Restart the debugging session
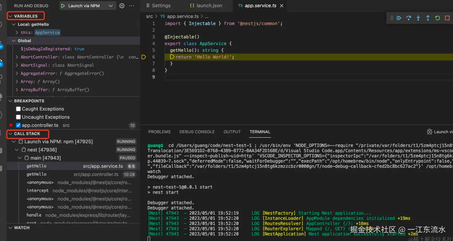This screenshot has width=453, height=241. [x=437, y=18]
